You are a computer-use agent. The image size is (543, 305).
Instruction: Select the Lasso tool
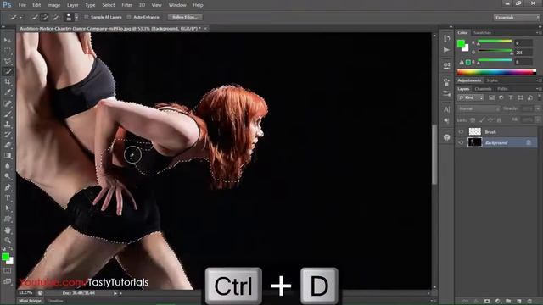point(8,61)
